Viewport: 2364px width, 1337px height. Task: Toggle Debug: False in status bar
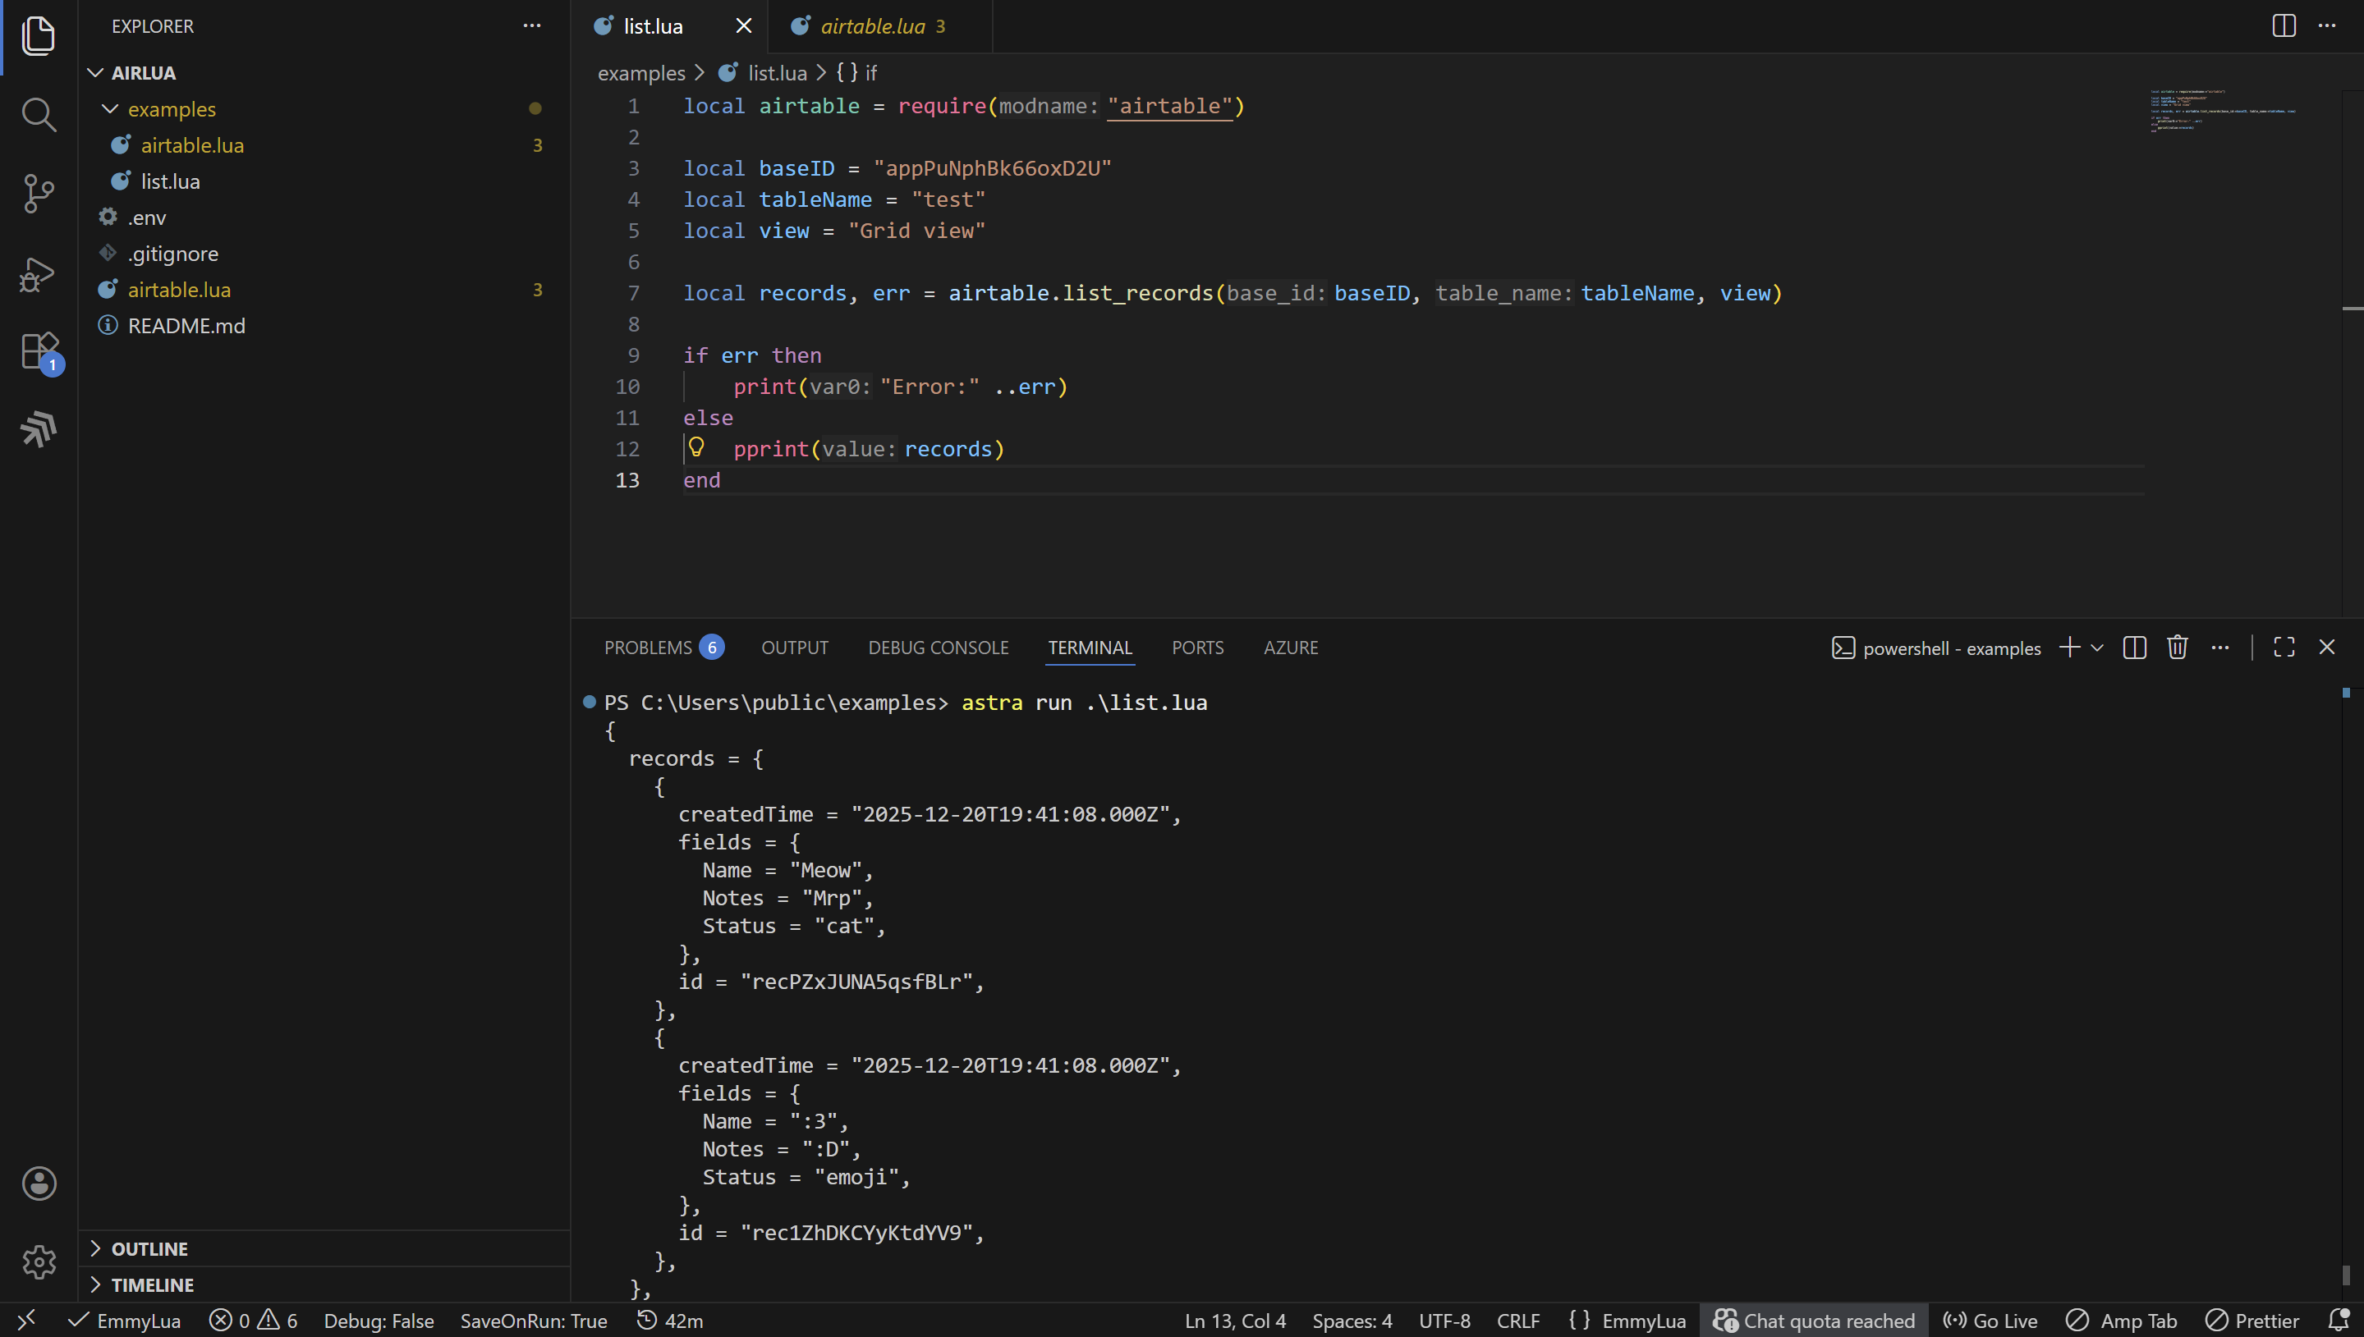point(379,1321)
